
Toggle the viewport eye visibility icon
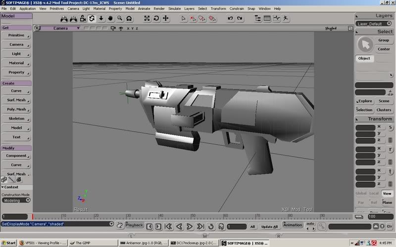(x=121, y=28)
